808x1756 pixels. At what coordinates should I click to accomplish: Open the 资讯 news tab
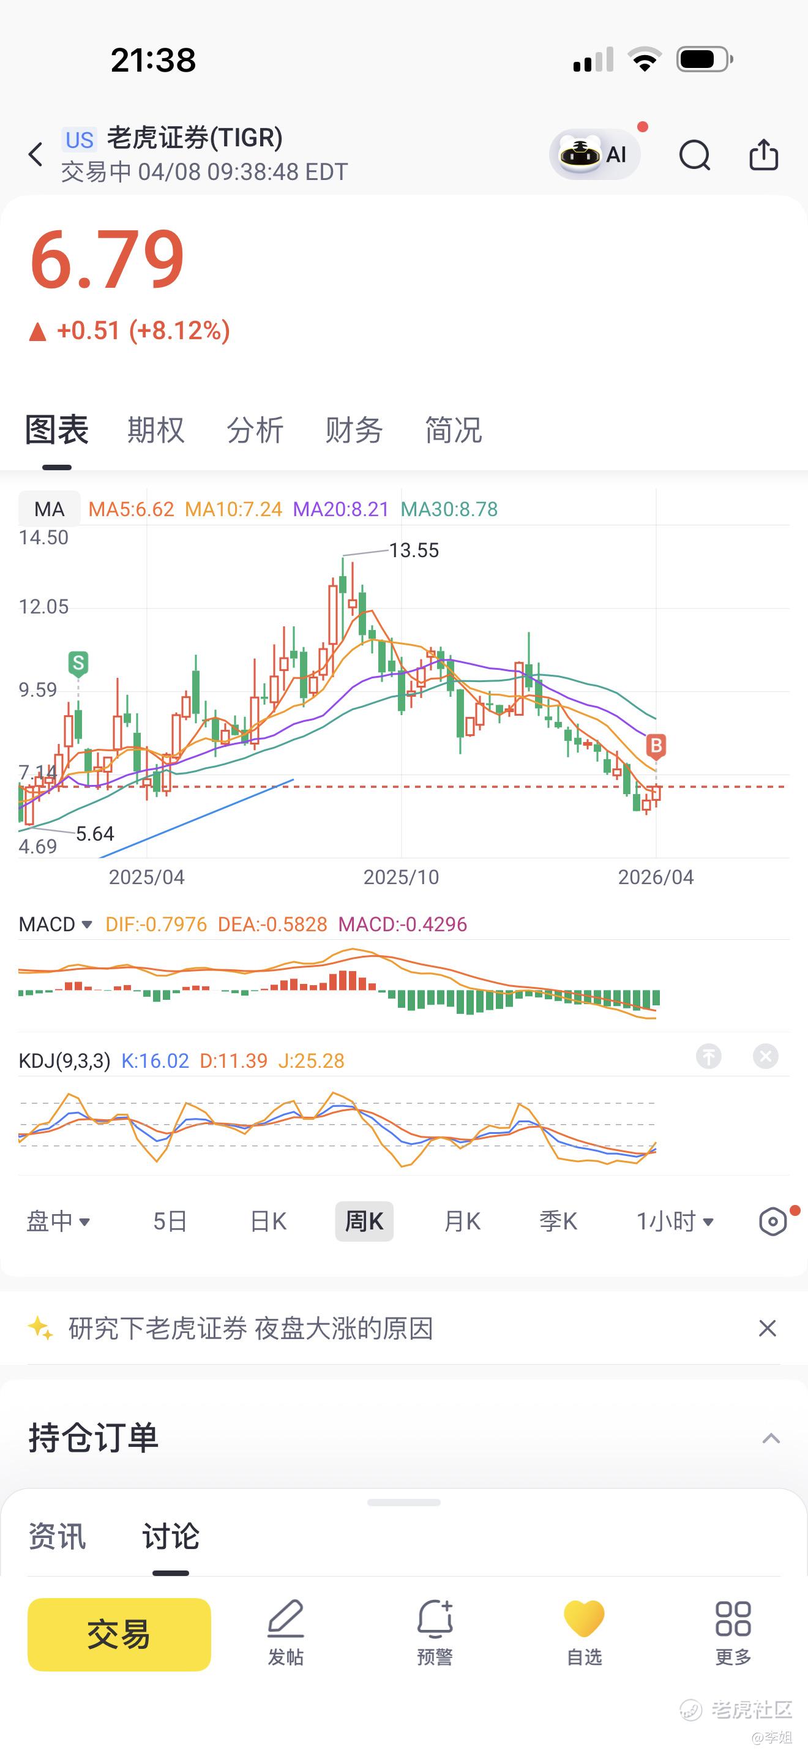57,1537
